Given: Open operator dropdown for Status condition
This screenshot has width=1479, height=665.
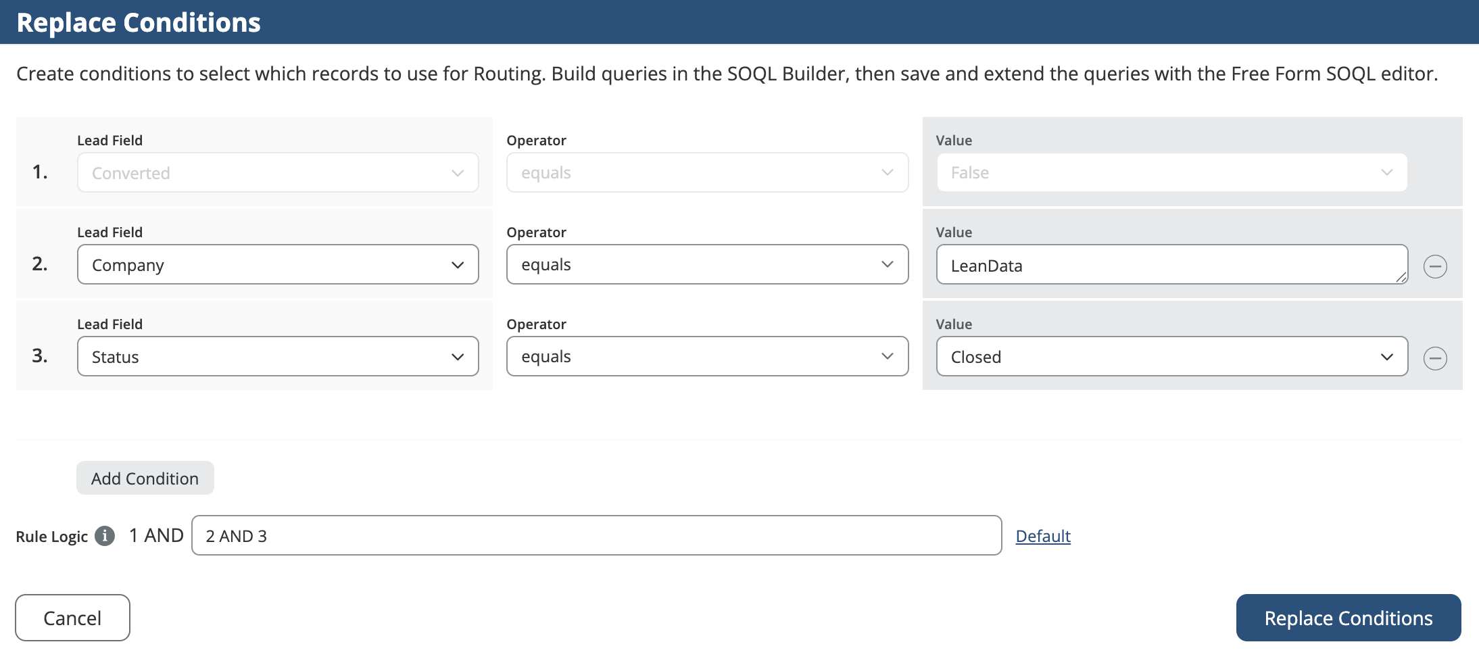Looking at the screenshot, I should [x=707, y=356].
